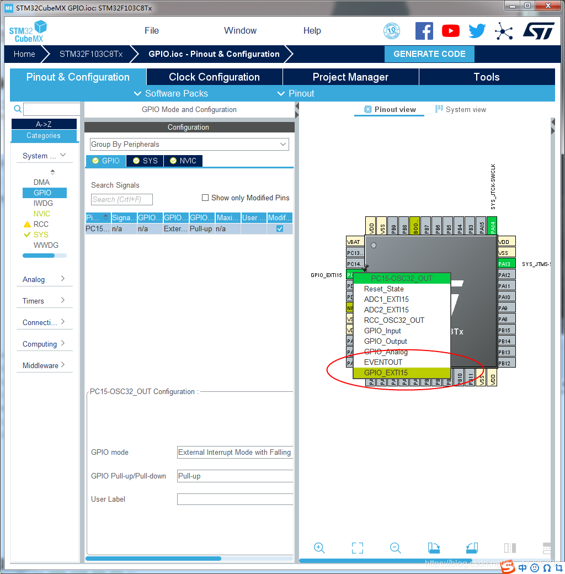Collapse the System Core category

click(x=44, y=156)
